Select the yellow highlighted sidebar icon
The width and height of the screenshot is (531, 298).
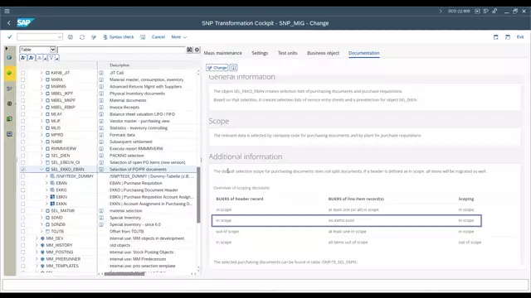pos(9,73)
